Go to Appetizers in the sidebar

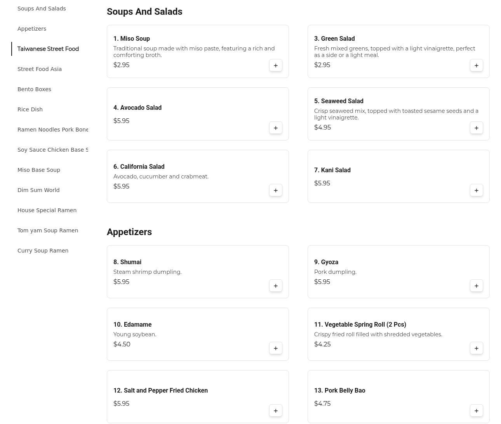[x=32, y=29]
